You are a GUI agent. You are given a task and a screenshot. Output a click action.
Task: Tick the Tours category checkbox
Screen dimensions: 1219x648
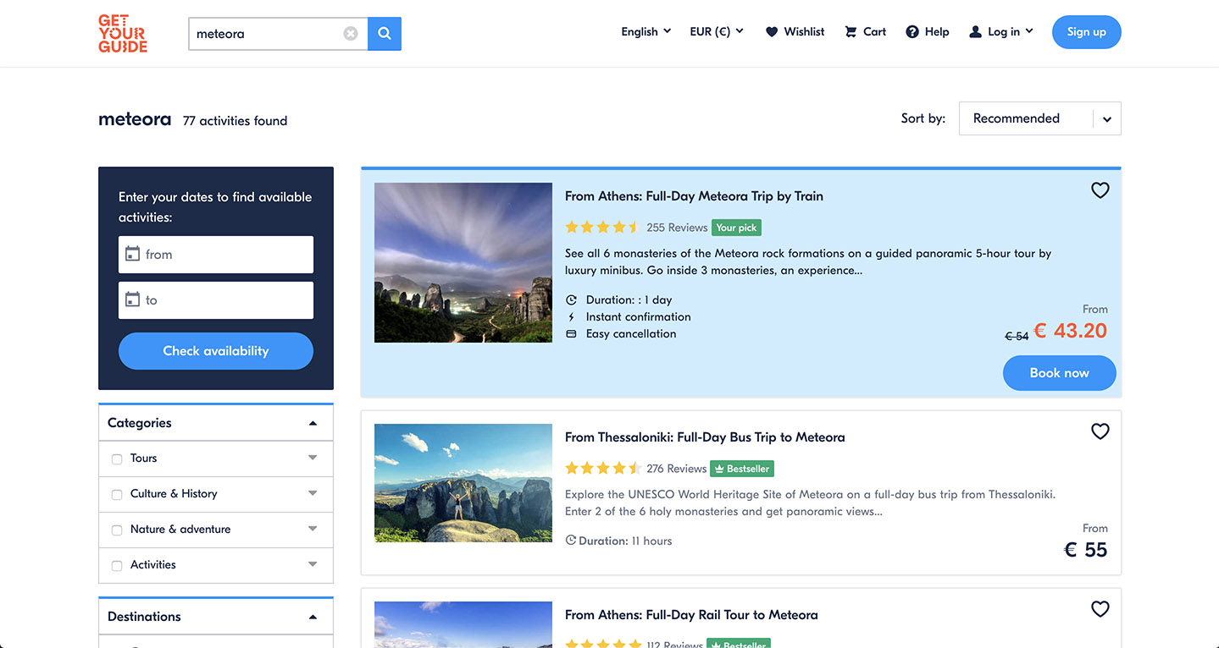tap(117, 459)
